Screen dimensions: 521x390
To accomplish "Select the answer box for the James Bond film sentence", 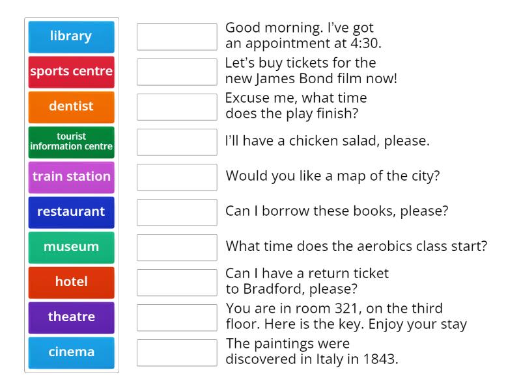I will [176, 72].
